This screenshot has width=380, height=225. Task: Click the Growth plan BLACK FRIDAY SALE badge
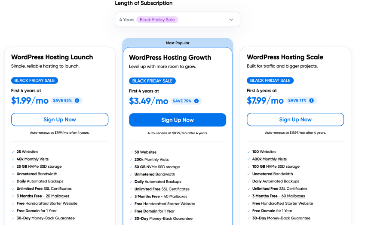pyautogui.click(x=152, y=81)
